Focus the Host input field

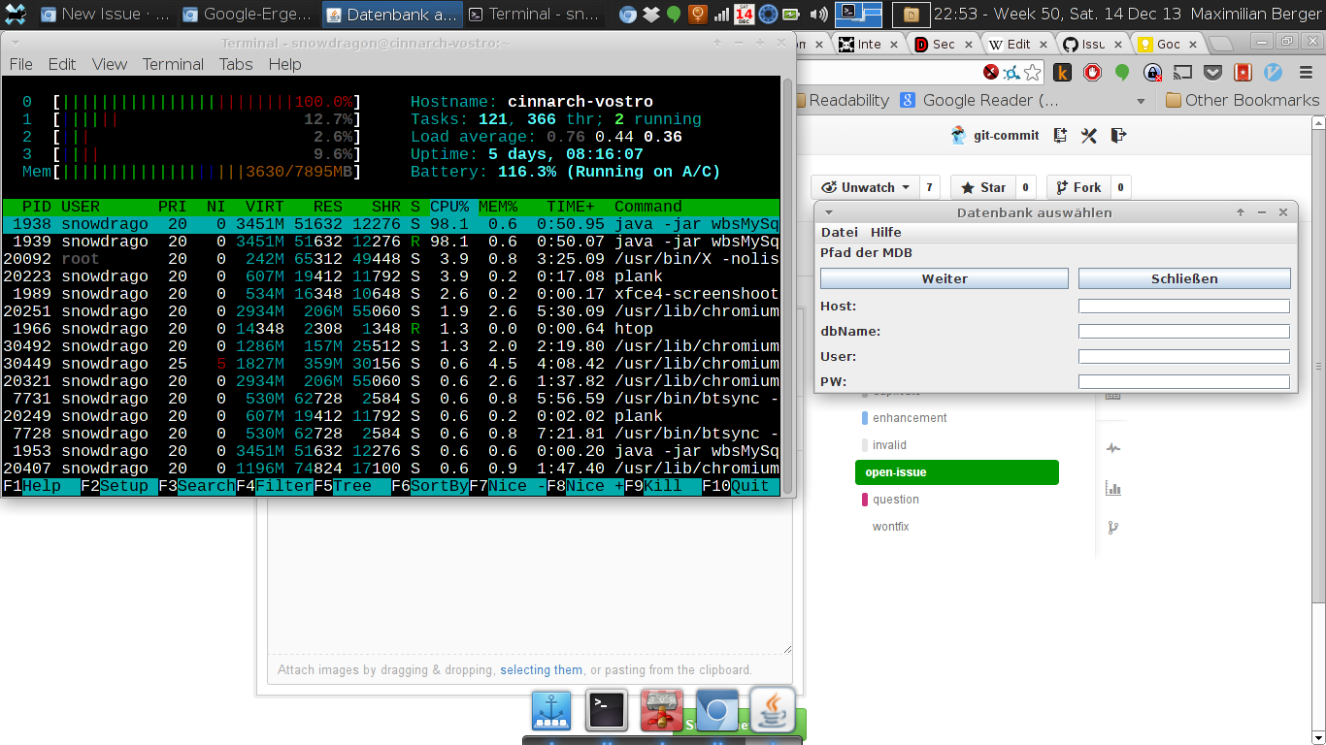(1184, 307)
